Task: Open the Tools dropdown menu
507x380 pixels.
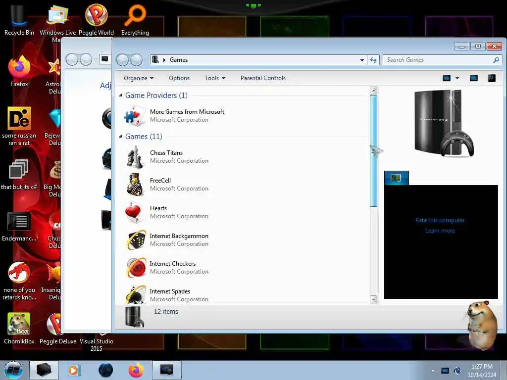Action: click(215, 78)
